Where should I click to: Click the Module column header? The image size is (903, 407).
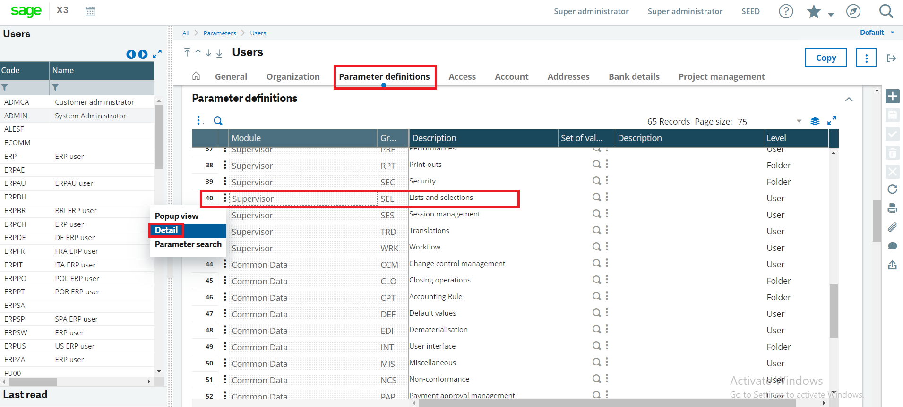[x=303, y=138]
